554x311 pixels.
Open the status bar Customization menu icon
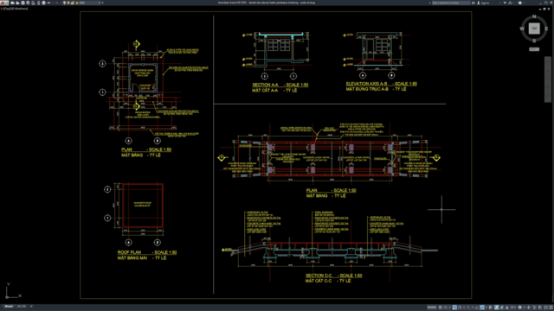click(x=551, y=308)
